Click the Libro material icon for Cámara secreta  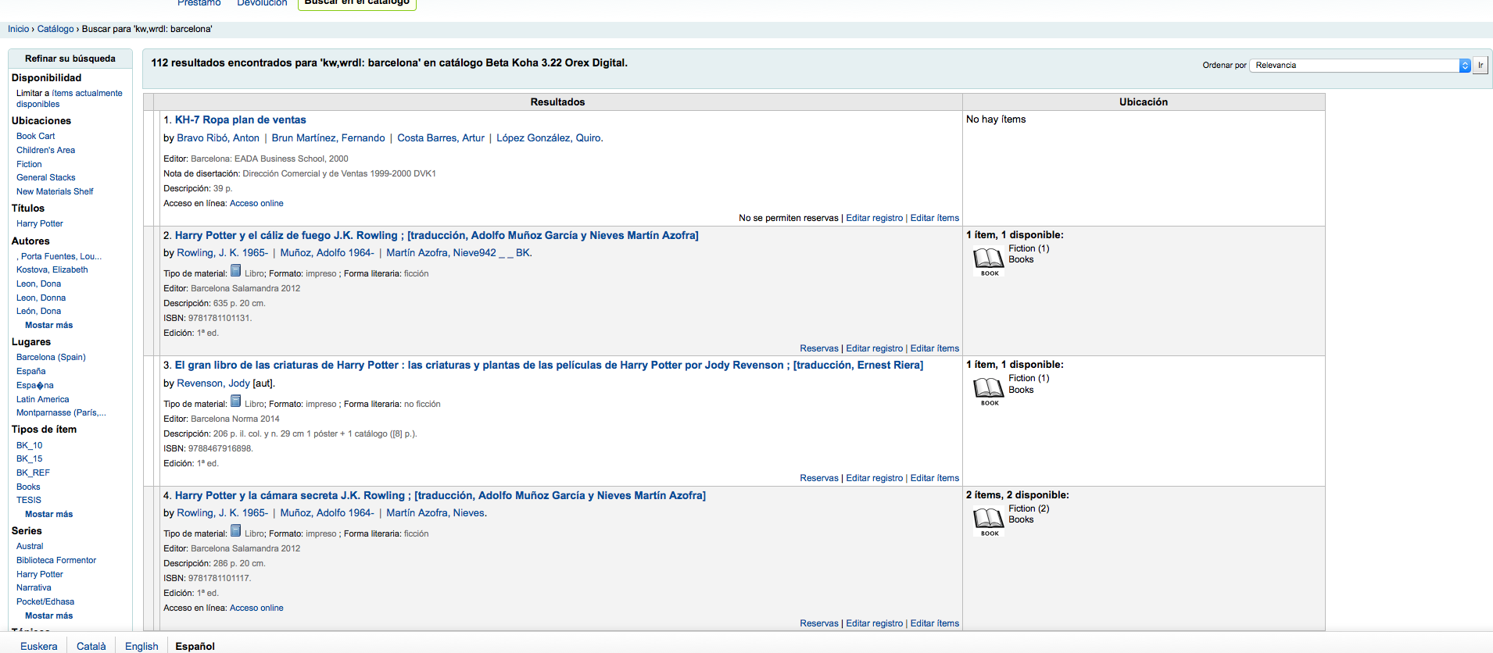click(x=235, y=531)
